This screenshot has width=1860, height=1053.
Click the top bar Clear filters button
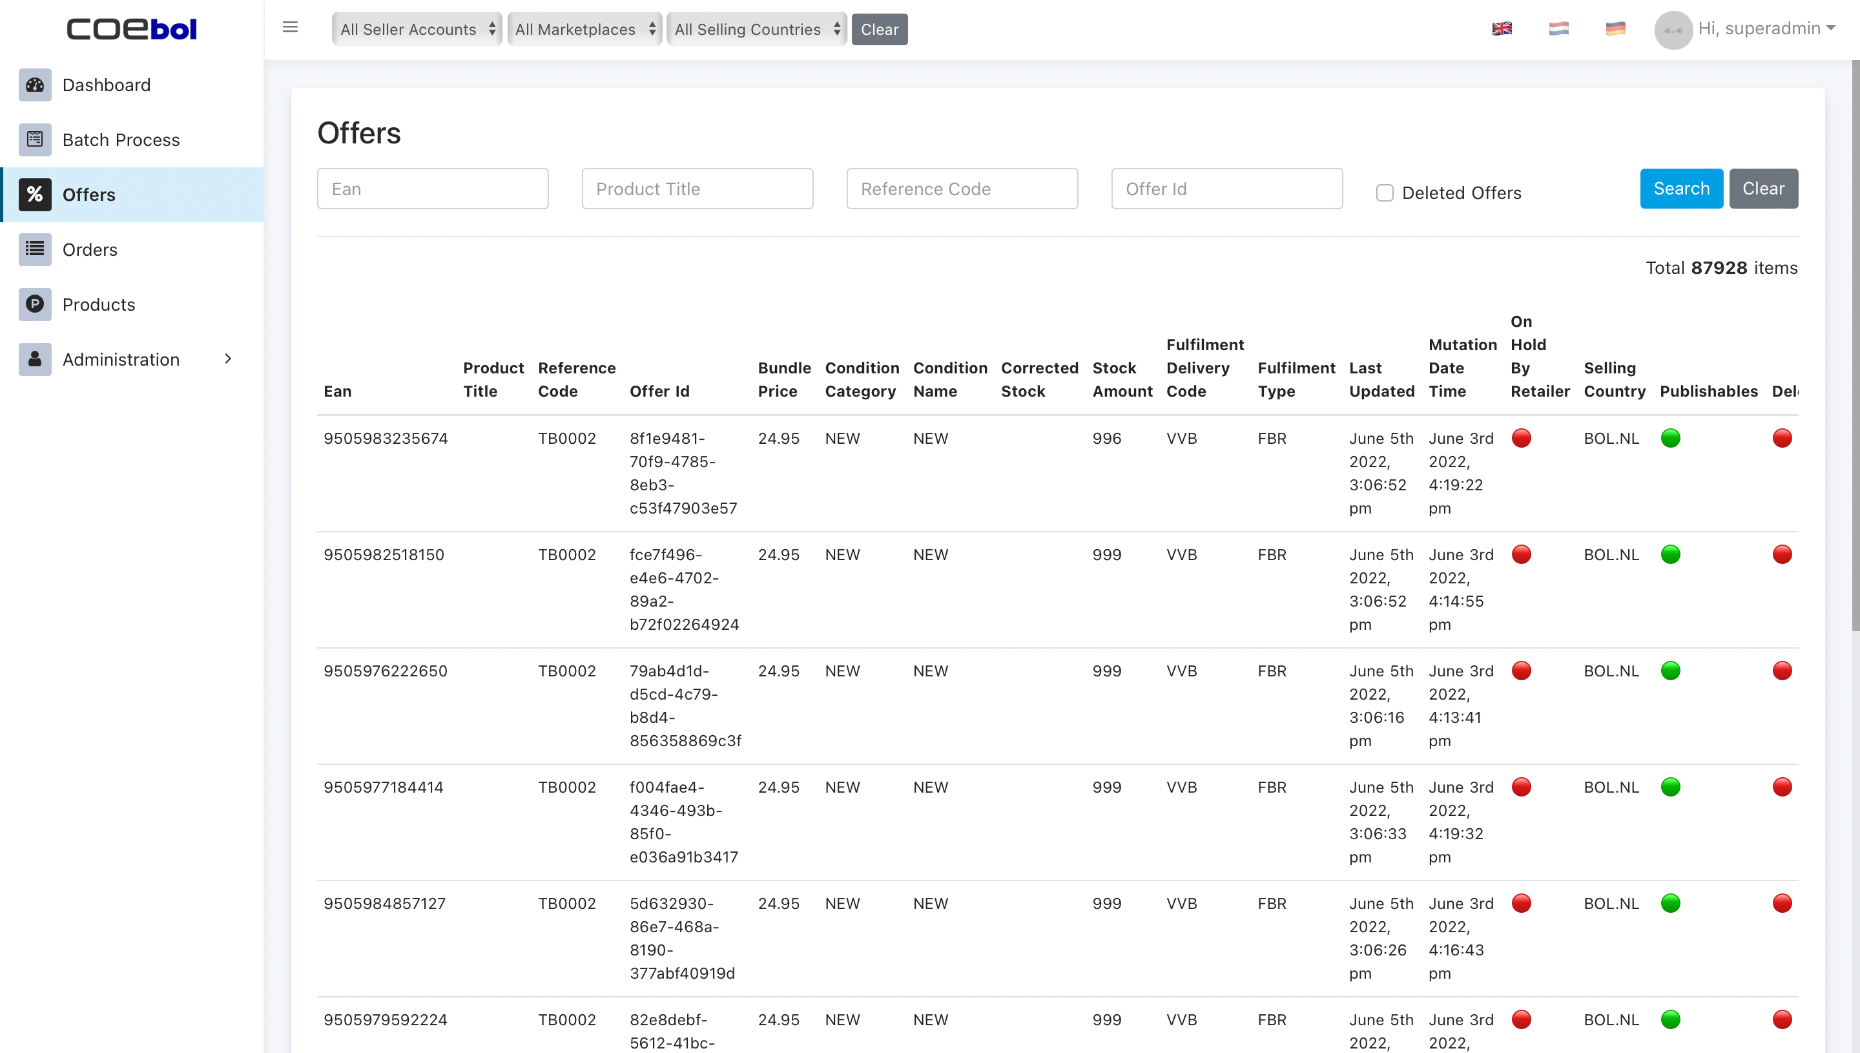pyautogui.click(x=879, y=29)
